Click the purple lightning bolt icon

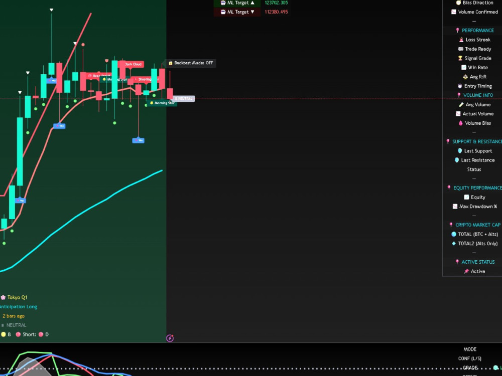pyautogui.click(x=170, y=338)
